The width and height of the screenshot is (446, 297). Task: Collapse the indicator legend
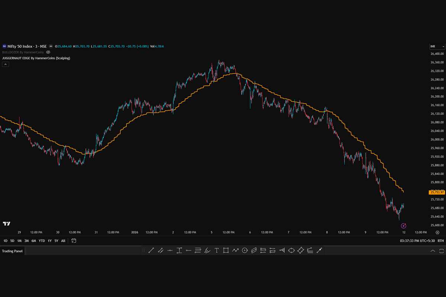click(6, 64)
